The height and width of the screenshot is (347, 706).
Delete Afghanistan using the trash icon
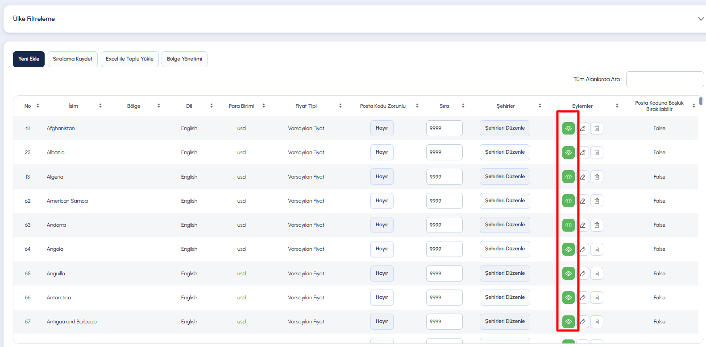(x=597, y=128)
